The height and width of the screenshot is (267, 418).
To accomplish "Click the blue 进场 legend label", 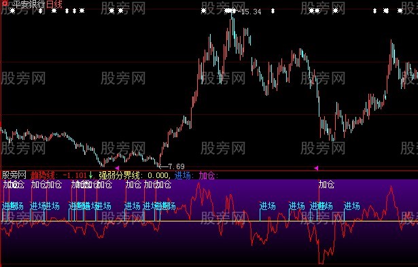I will coord(183,175).
